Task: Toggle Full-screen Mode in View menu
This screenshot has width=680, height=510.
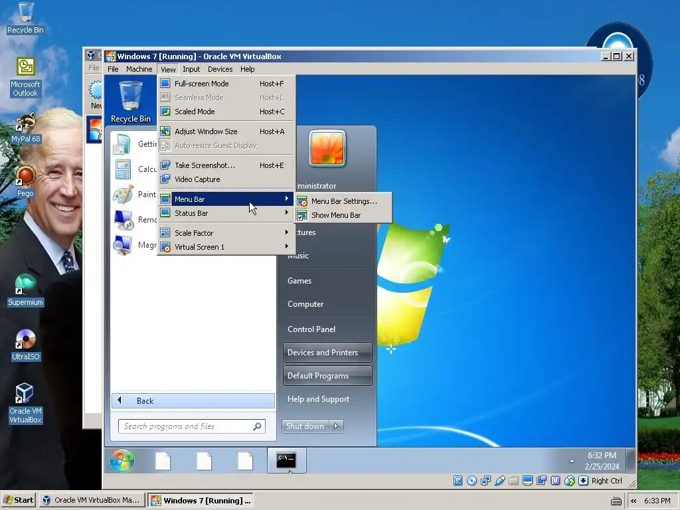Action: (x=226, y=84)
